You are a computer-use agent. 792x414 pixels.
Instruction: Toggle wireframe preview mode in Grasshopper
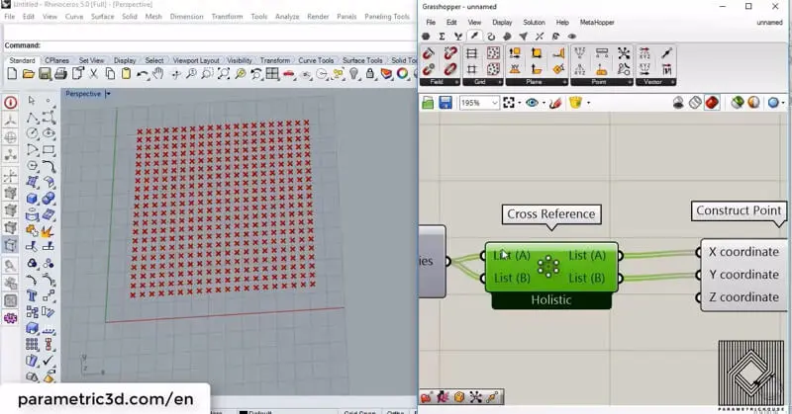coord(695,103)
